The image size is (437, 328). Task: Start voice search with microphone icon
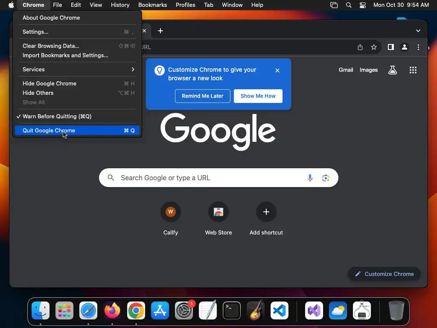pos(310,178)
